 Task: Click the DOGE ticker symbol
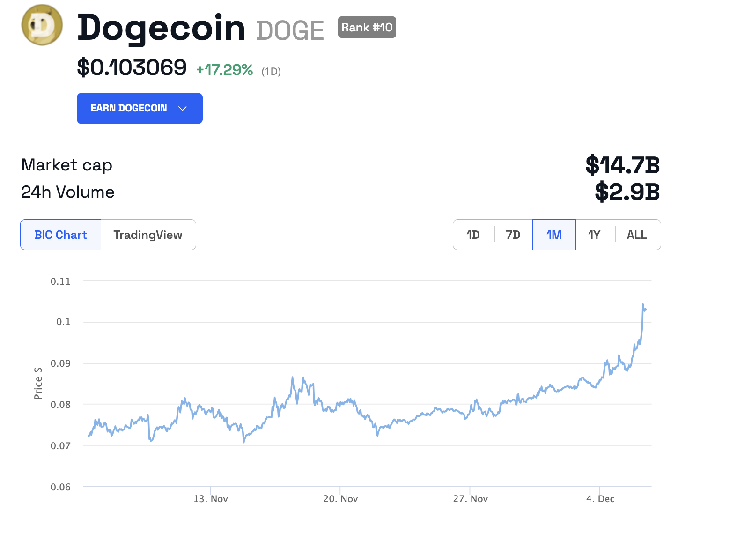290,31
